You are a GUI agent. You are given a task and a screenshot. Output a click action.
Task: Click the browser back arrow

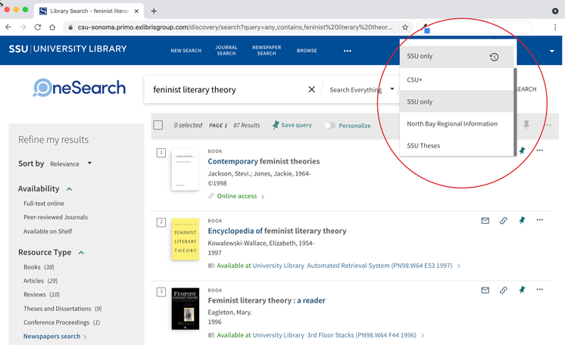coord(8,27)
